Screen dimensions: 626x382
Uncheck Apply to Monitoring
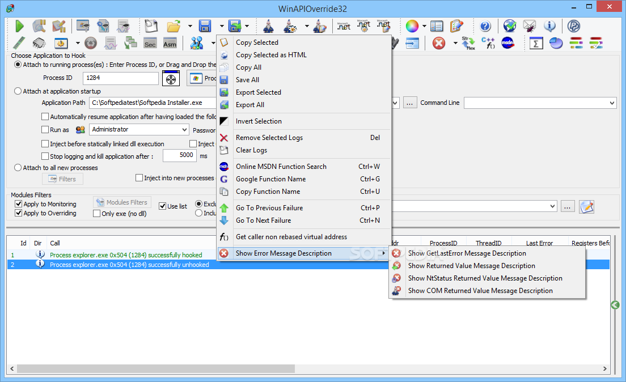pyautogui.click(x=18, y=204)
